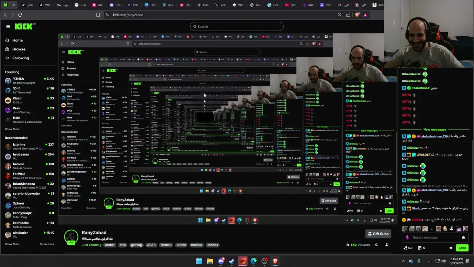Switch to the Discord browser tab
The width and height of the screenshot is (474, 267).
(x=115, y=5)
